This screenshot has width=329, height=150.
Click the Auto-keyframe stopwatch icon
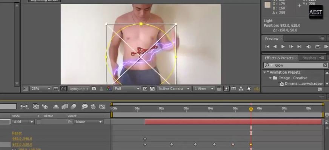point(93,107)
